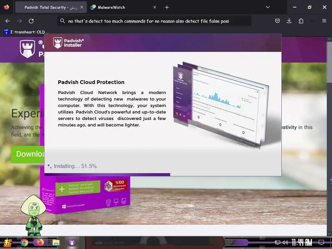The width and height of the screenshot is (332, 249).
Task: Click the green Download button on webpage
Action: [x=28, y=154]
